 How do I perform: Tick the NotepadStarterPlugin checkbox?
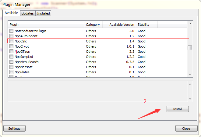tap(11, 31)
